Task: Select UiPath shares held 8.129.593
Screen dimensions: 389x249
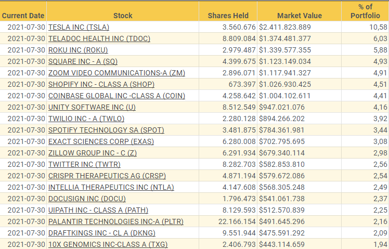Action: coord(239,209)
